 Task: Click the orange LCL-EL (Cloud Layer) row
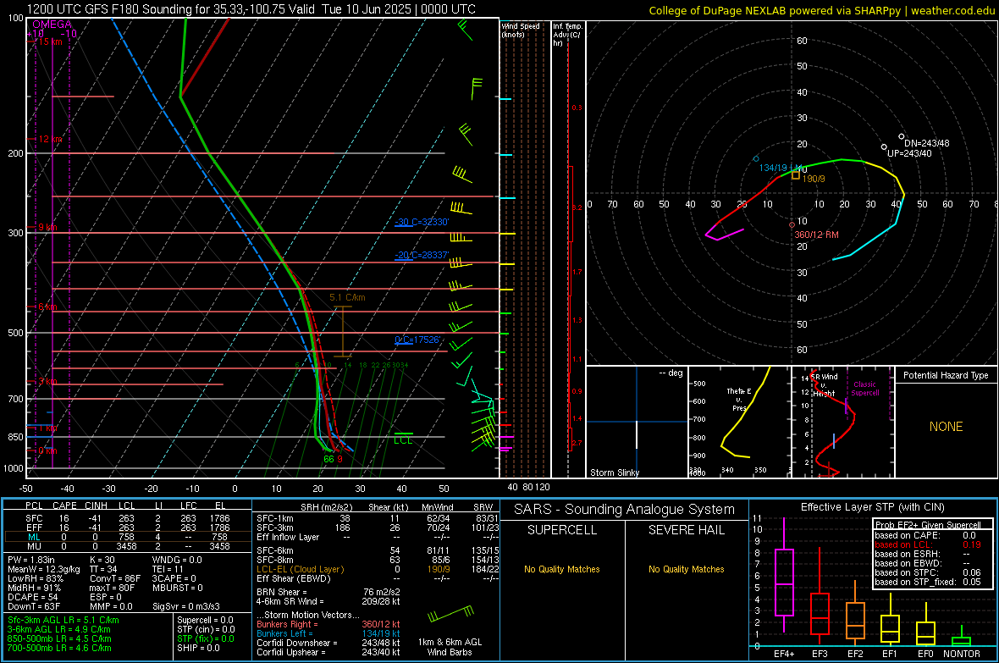point(378,569)
